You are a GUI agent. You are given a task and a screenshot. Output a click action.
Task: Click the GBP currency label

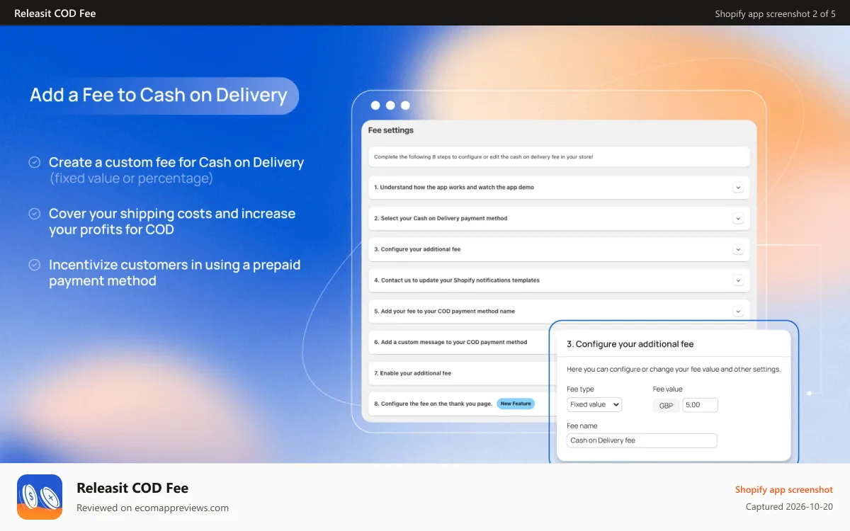(x=666, y=405)
